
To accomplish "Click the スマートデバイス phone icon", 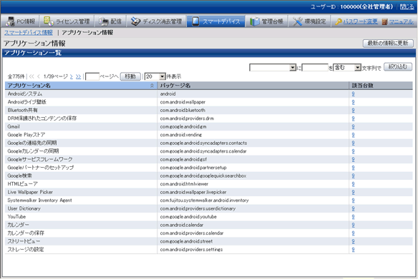I will click(195, 21).
